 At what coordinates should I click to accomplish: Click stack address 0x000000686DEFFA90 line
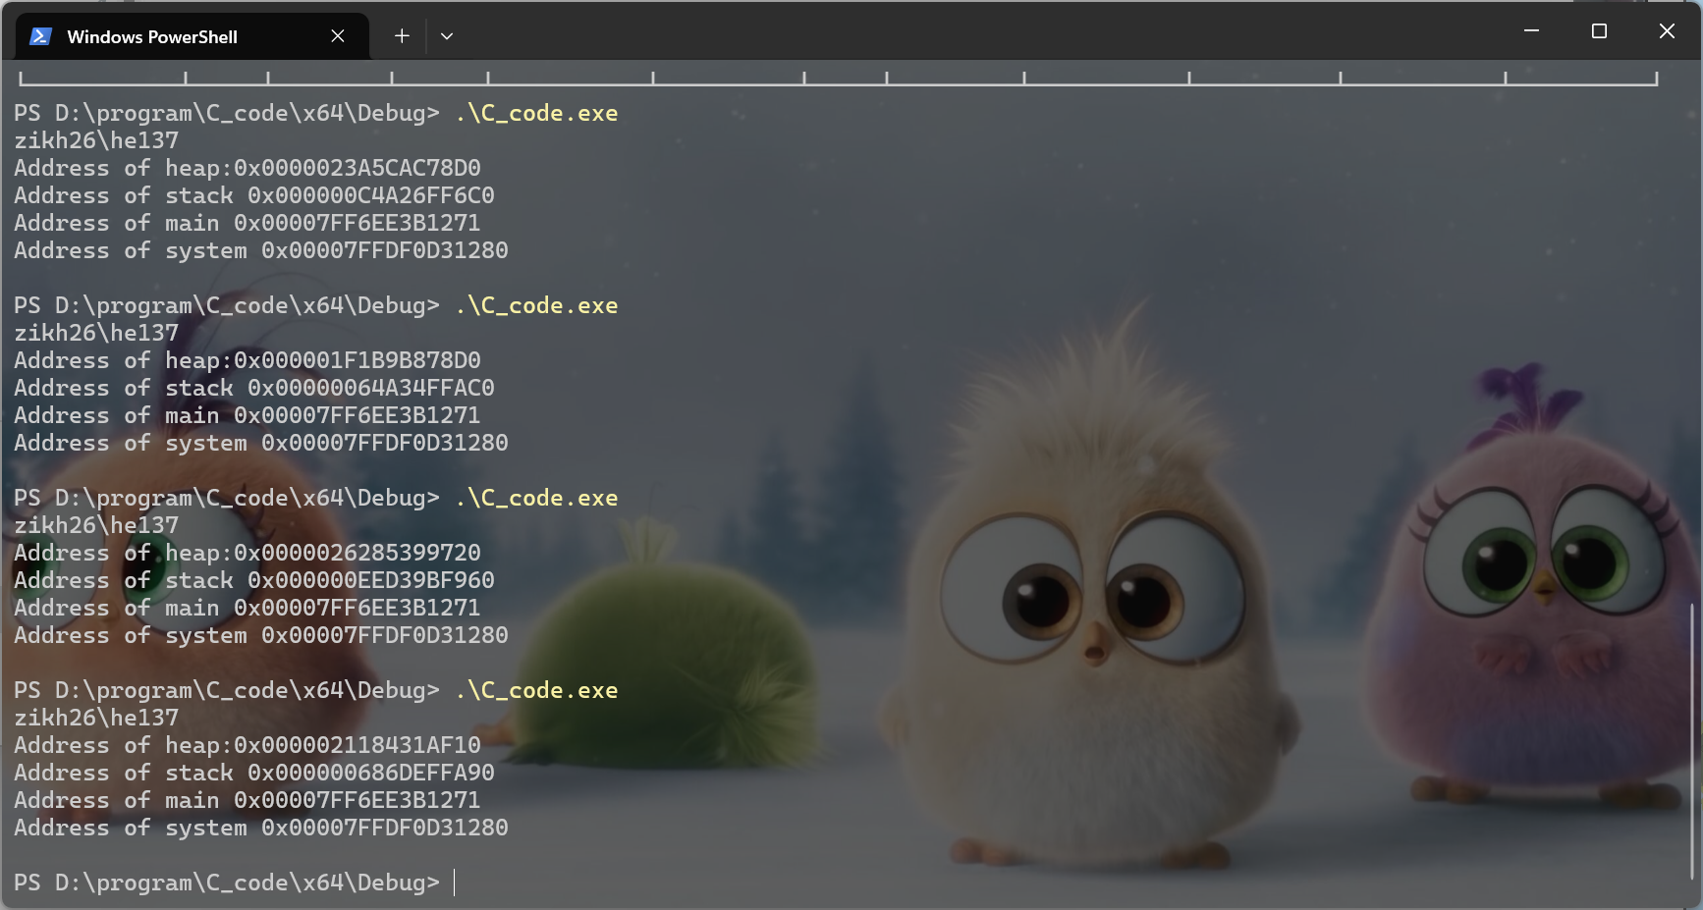tap(254, 773)
